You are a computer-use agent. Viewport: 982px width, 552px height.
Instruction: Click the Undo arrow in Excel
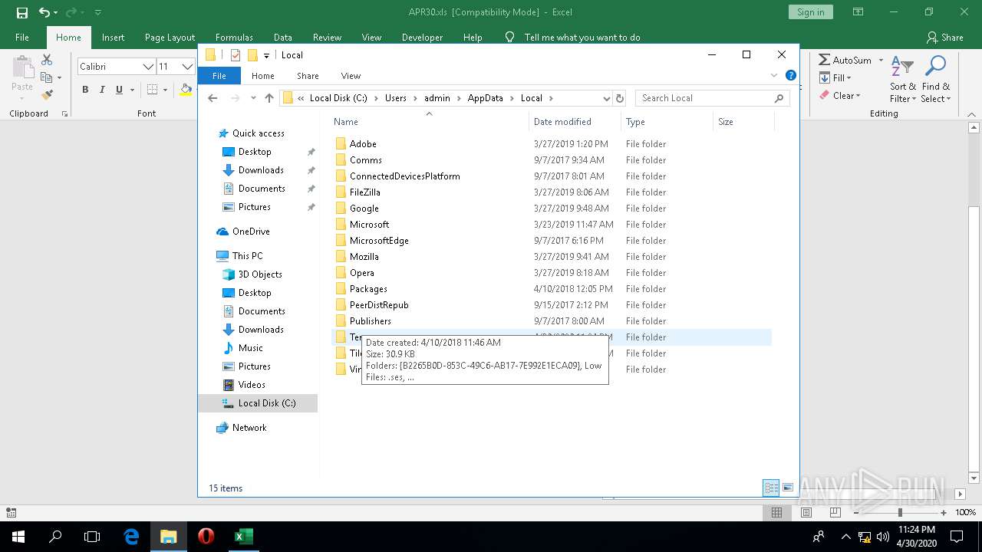tap(44, 12)
